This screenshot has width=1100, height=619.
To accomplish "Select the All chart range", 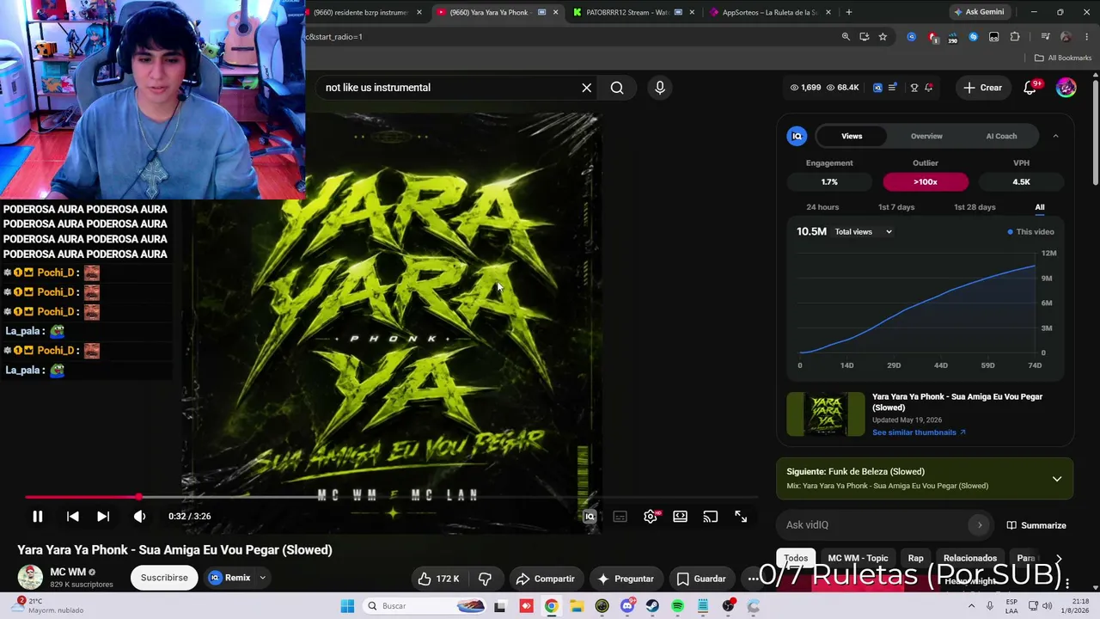I will 1040,207.
